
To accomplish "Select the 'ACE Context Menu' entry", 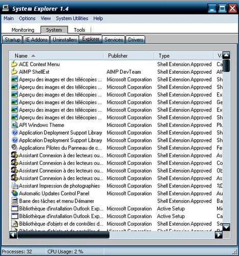I will pos(39,64).
